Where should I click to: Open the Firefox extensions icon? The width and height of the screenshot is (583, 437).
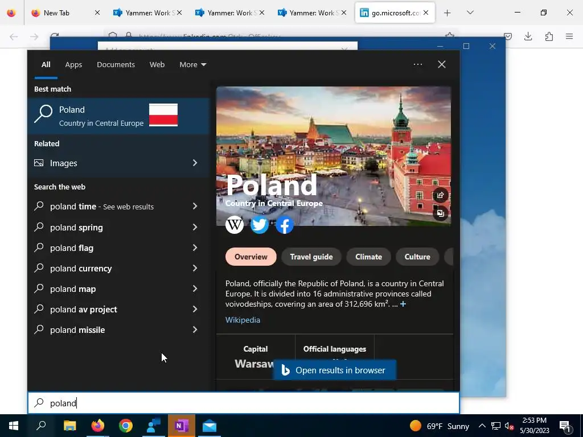[x=549, y=36]
